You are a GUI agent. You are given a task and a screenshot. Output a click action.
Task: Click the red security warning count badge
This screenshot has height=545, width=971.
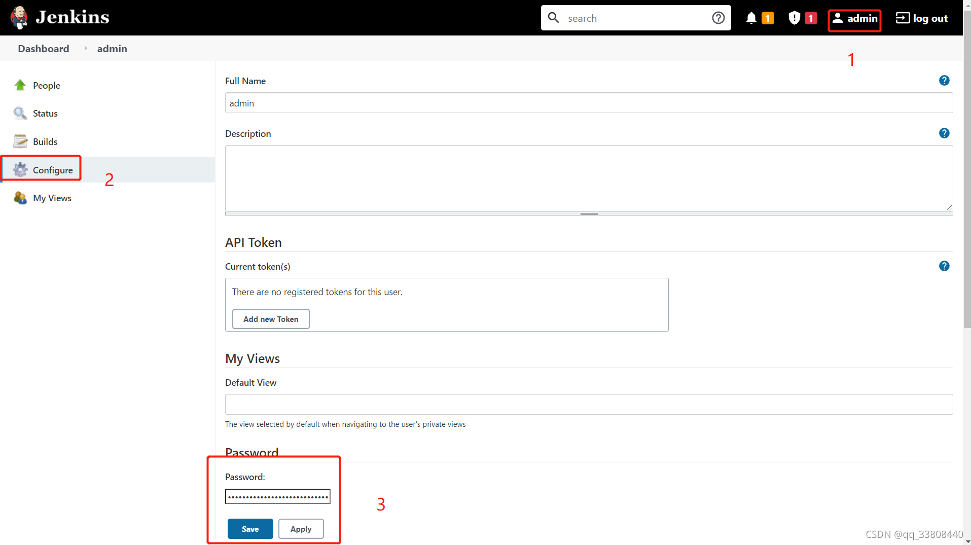(811, 18)
